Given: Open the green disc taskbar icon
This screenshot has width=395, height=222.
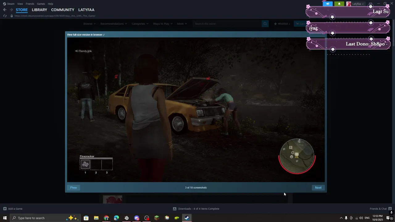Looking at the screenshot, I should (x=177, y=218).
